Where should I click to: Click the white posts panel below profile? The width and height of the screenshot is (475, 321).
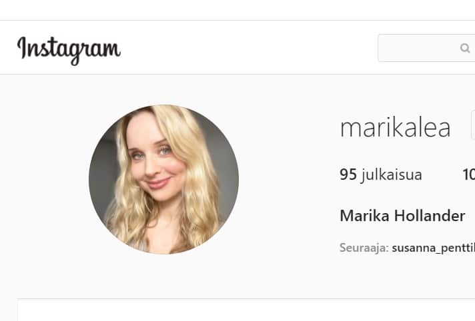[x=246, y=310]
